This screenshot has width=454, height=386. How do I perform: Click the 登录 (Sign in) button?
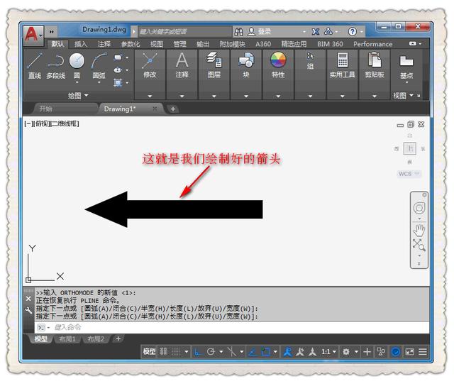pyautogui.click(x=260, y=31)
